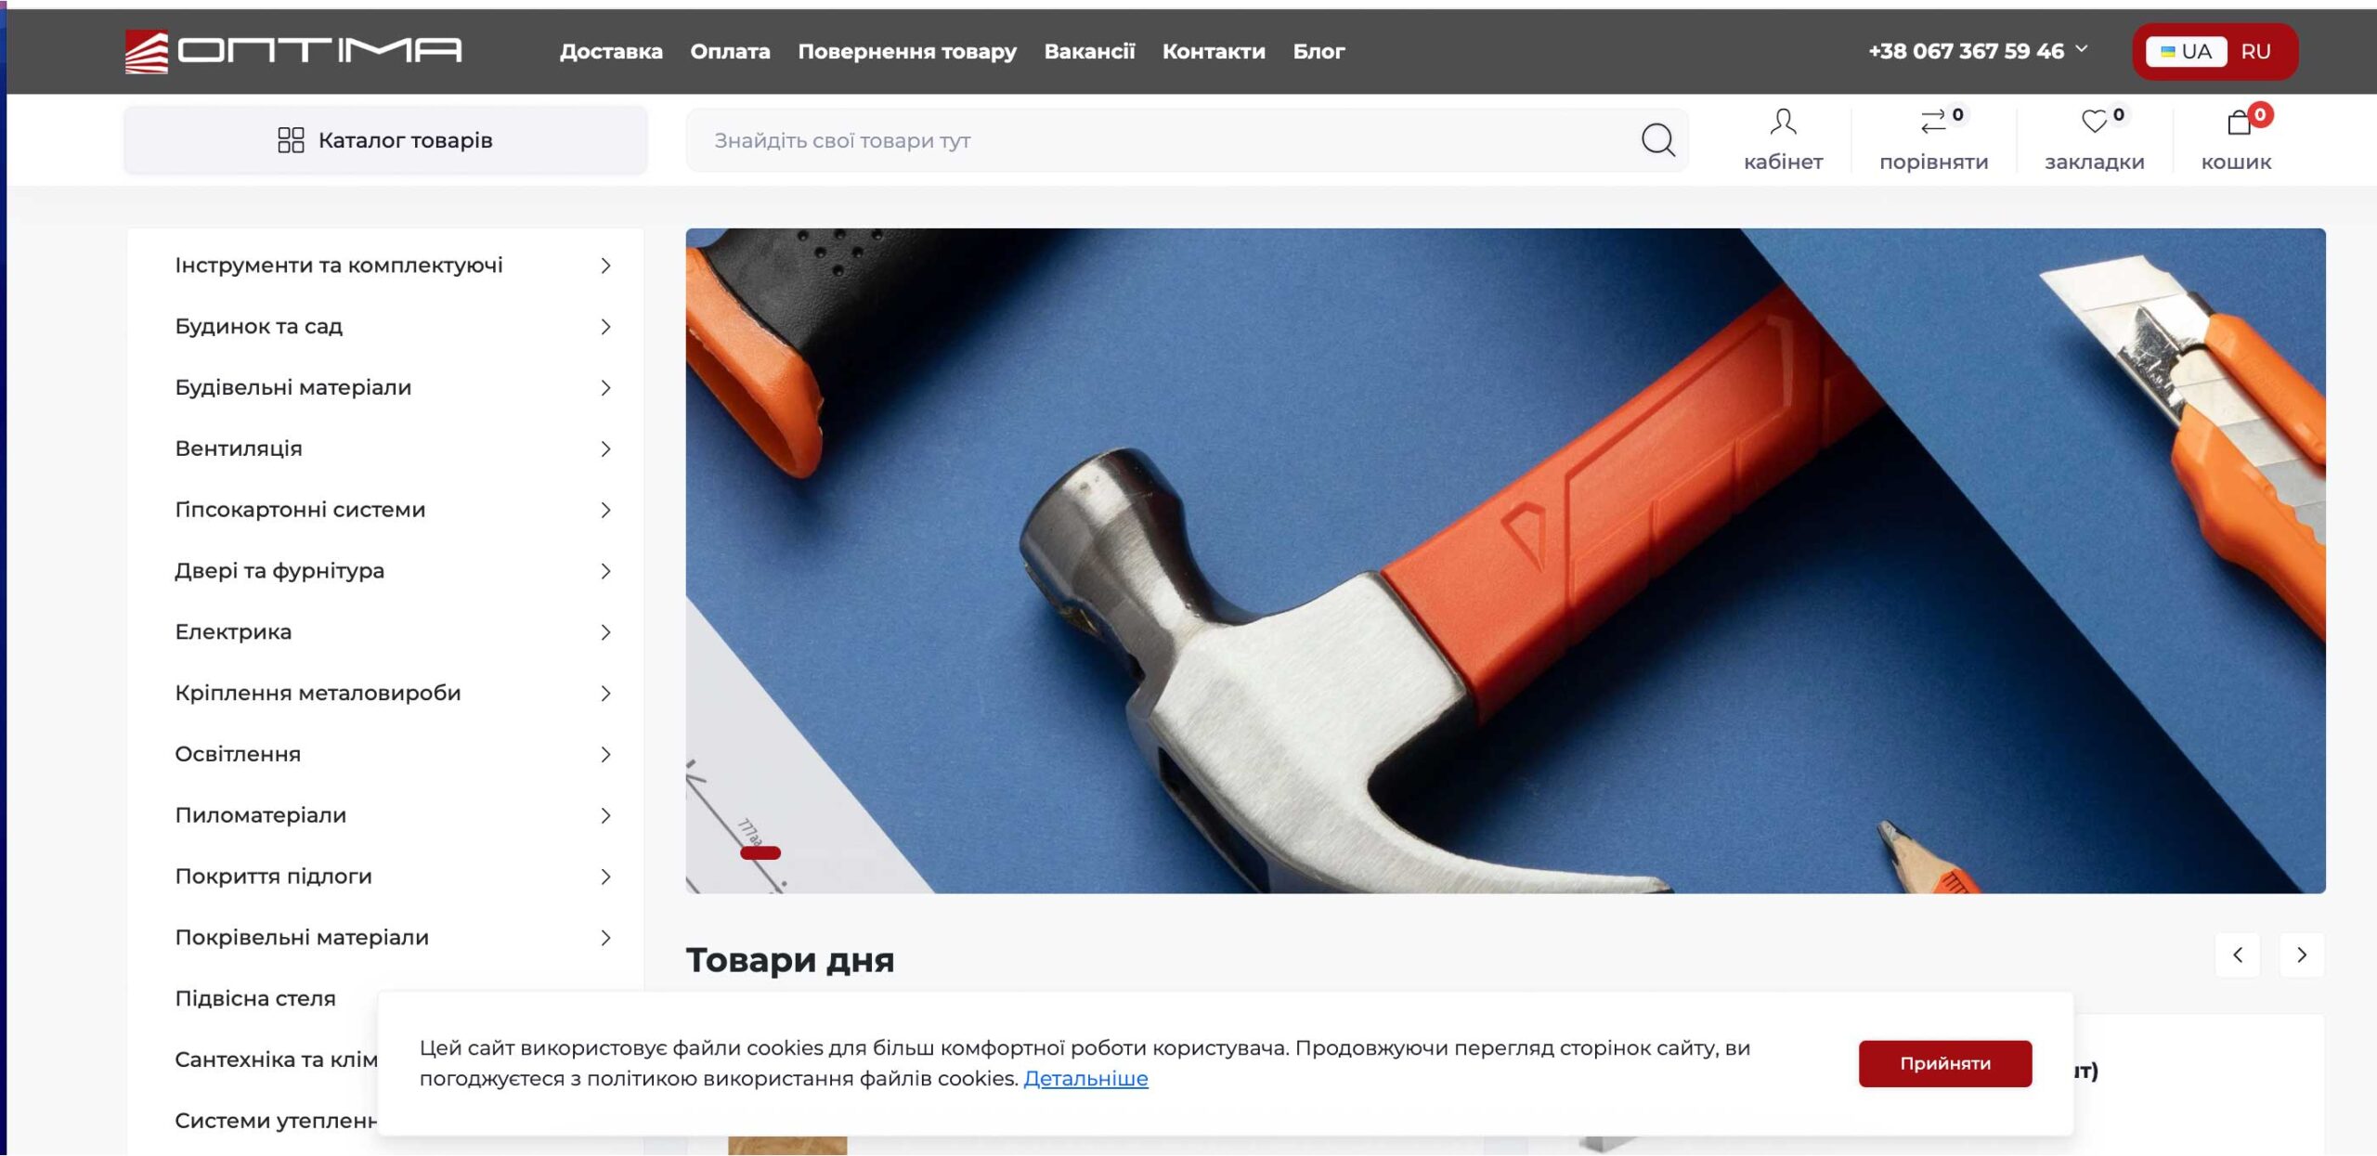This screenshot has width=2377, height=1156.
Task: Expand the phone number dropdown arrow
Action: coord(2082,48)
